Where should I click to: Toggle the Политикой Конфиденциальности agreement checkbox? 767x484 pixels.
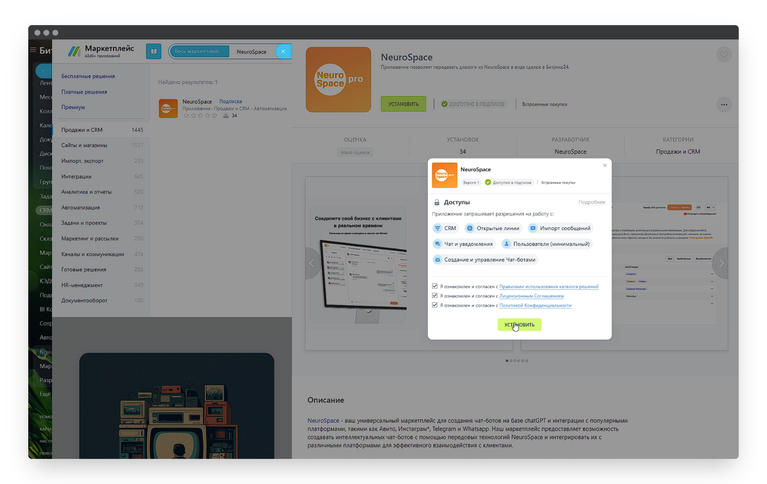coord(435,305)
